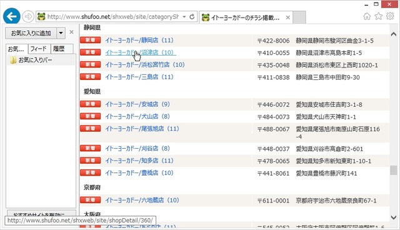Click the frog site icon in address bar

(41, 17)
